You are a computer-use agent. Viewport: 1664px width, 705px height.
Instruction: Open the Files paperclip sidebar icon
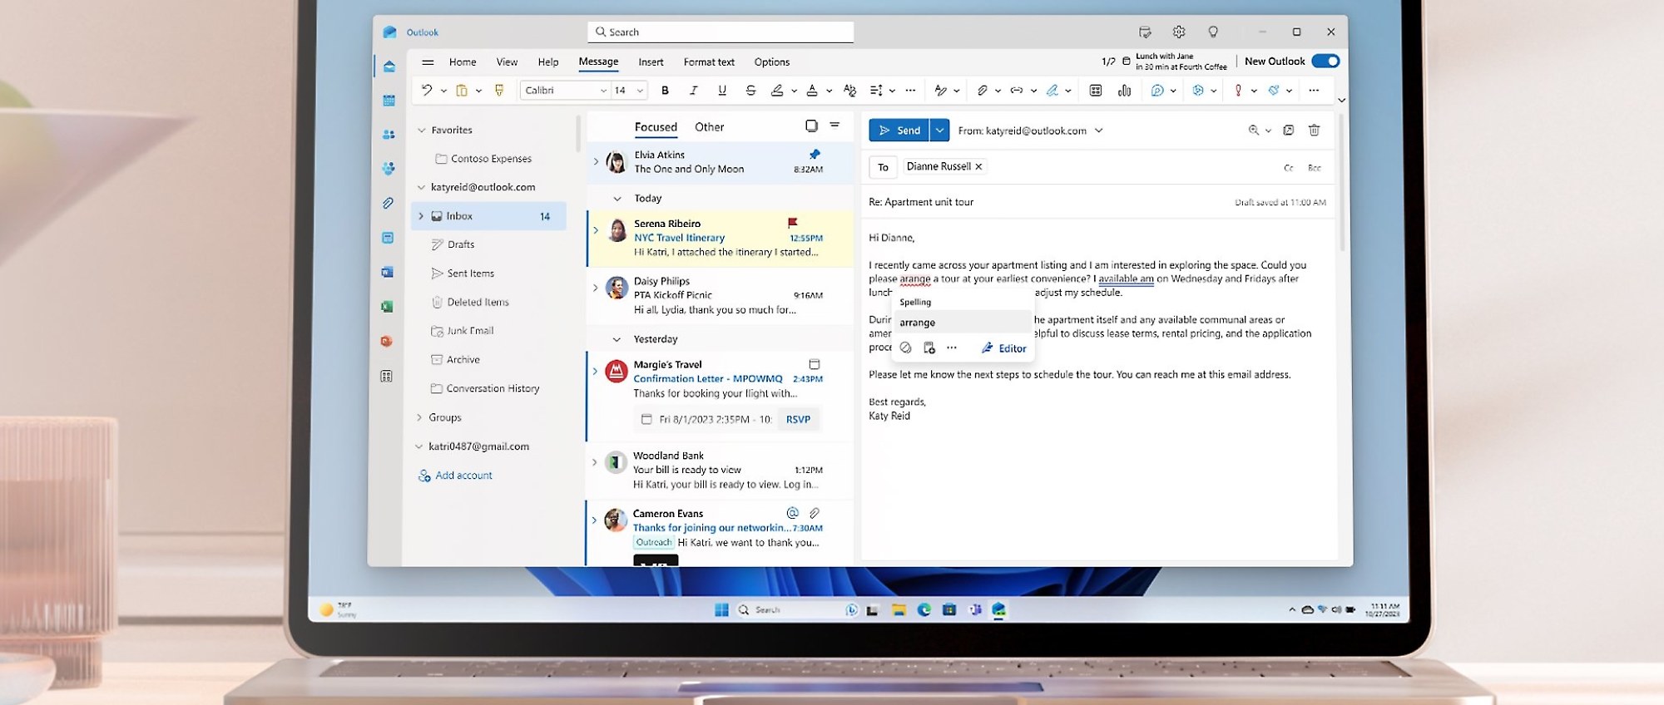click(x=388, y=203)
